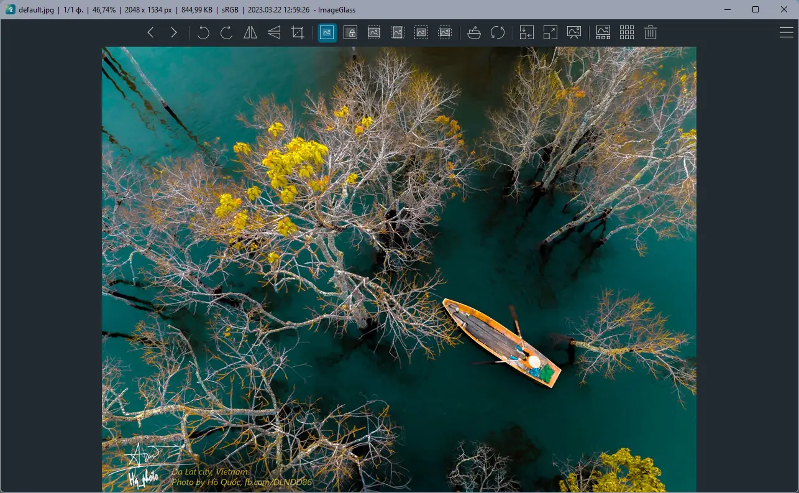Minimize the ImageGlass window
Viewport: 799px width, 493px height.
(x=728, y=9)
